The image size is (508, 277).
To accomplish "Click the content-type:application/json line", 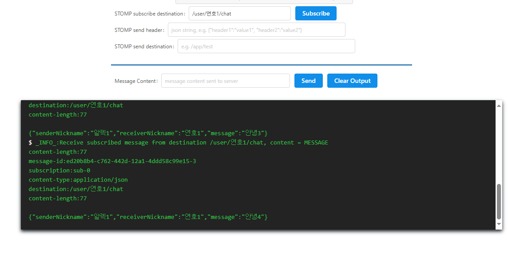I will click(78, 179).
